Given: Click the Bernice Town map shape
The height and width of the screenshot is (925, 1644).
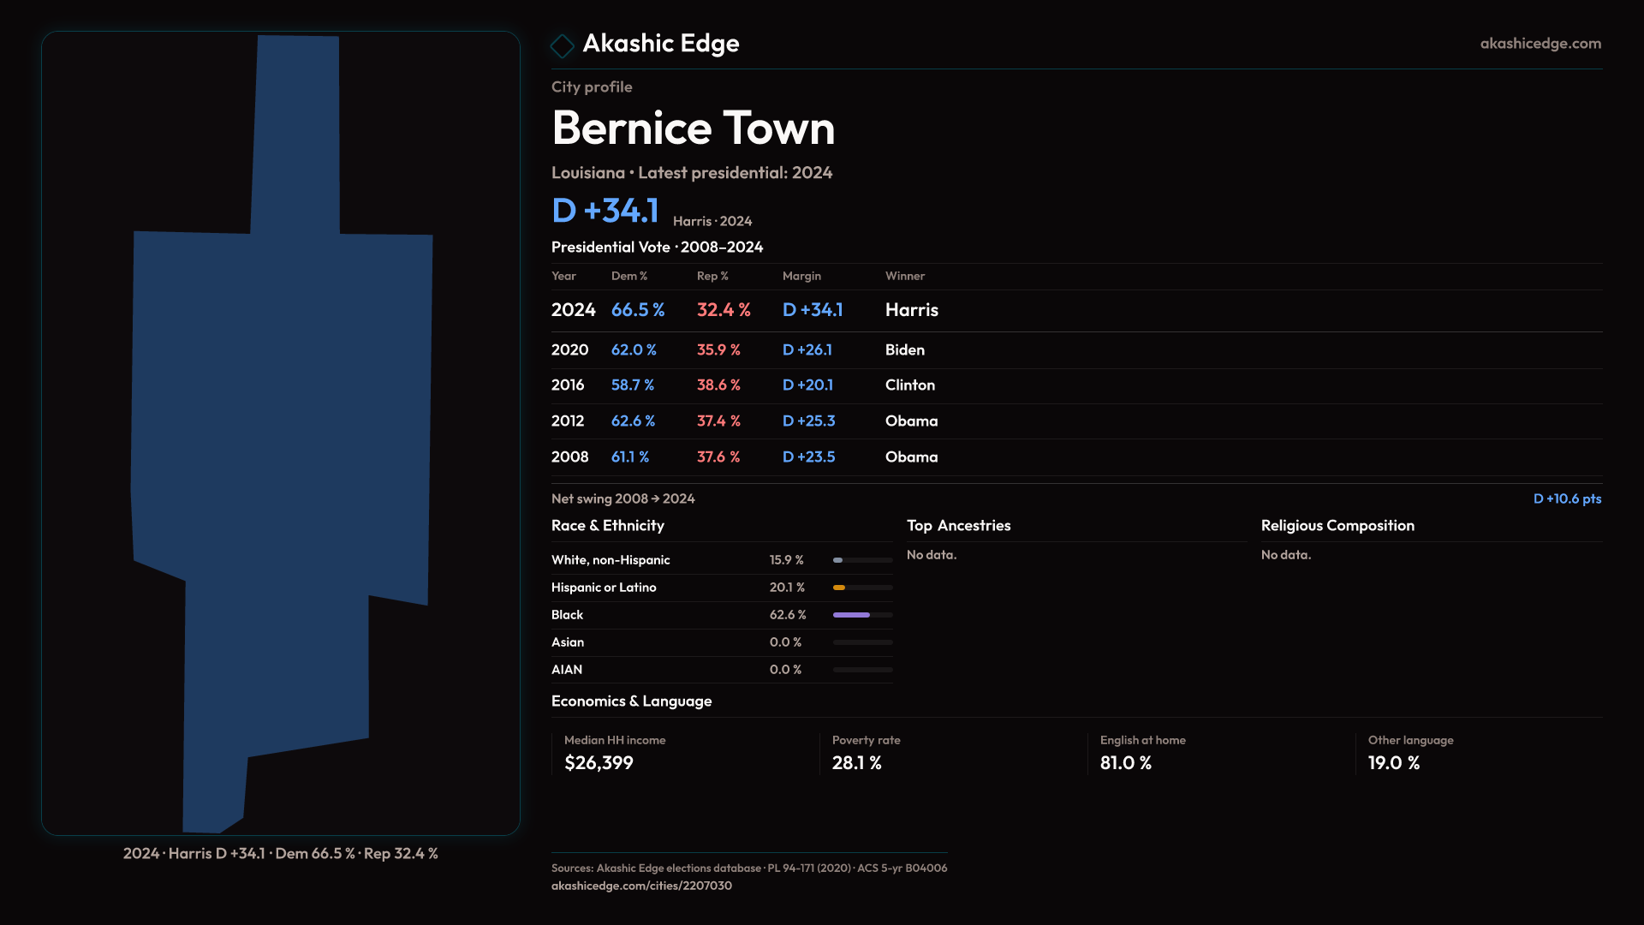Looking at the screenshot, I should click(x=281, y=411).
